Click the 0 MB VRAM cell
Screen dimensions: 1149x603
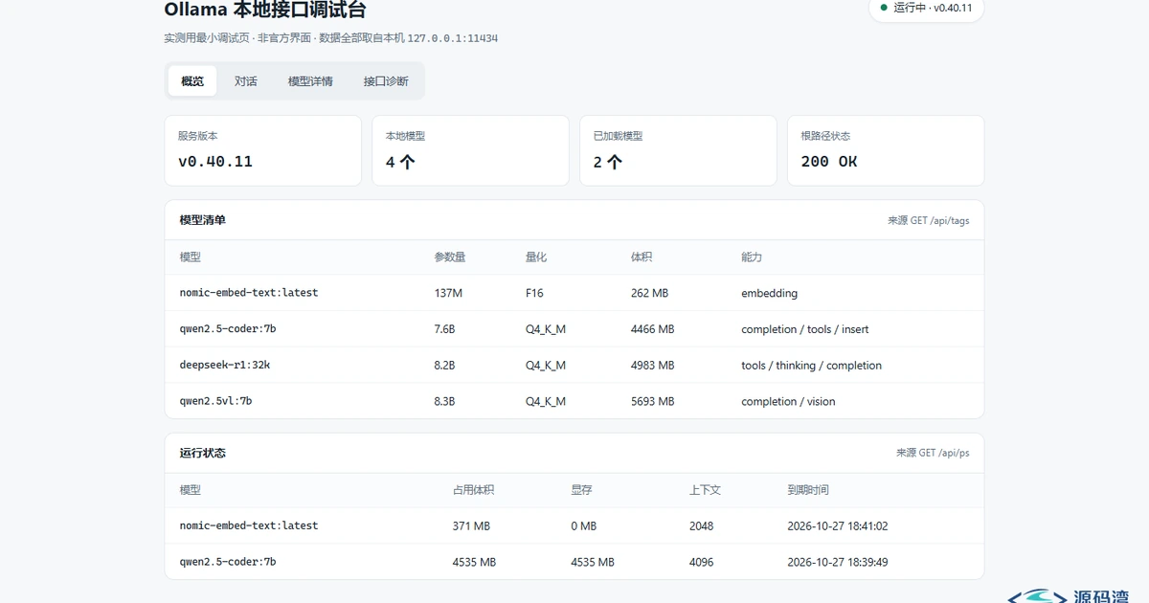pyautogui.click(x=583, y=525)
